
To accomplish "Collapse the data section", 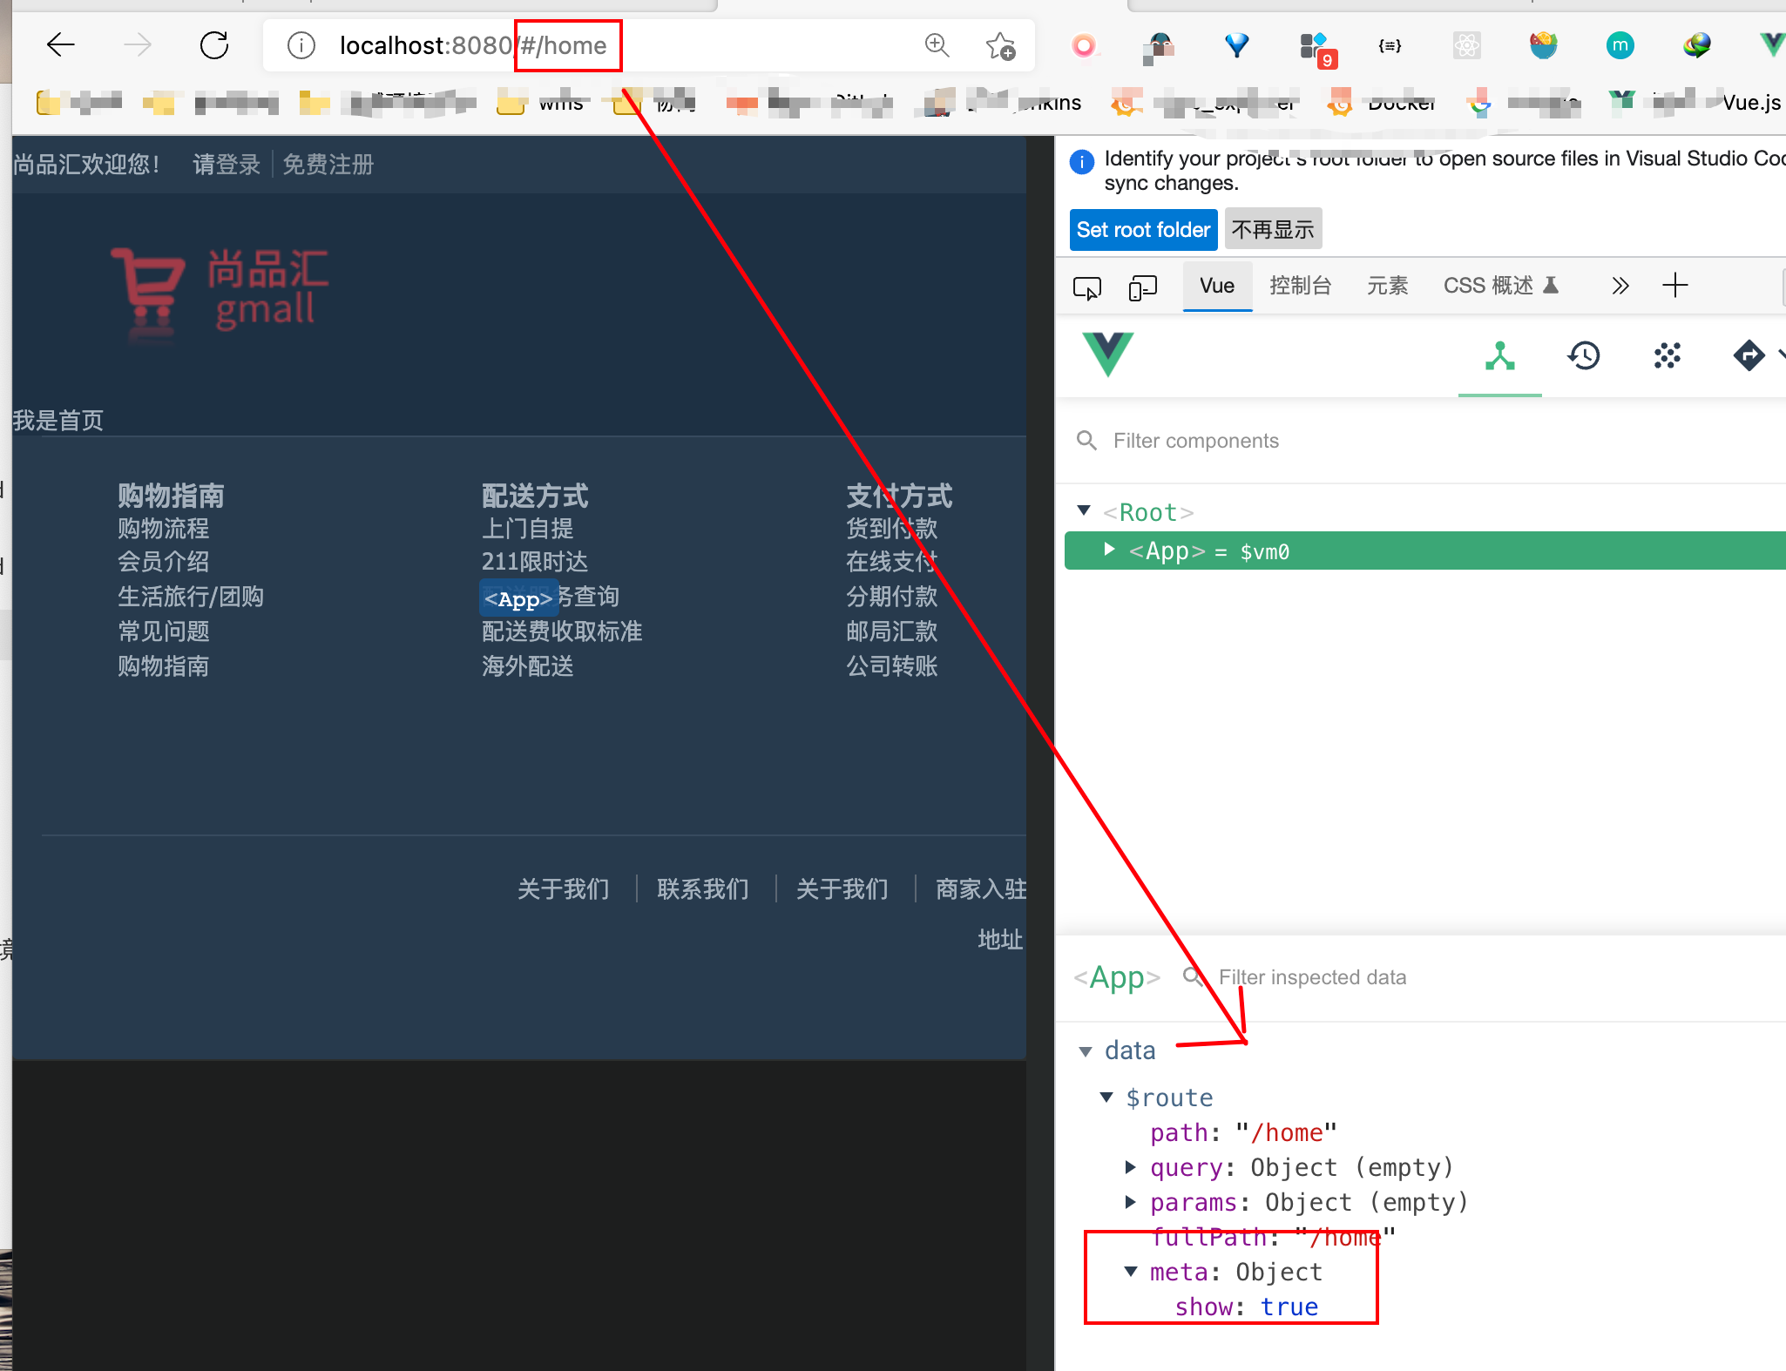I will point(1086,1051).
